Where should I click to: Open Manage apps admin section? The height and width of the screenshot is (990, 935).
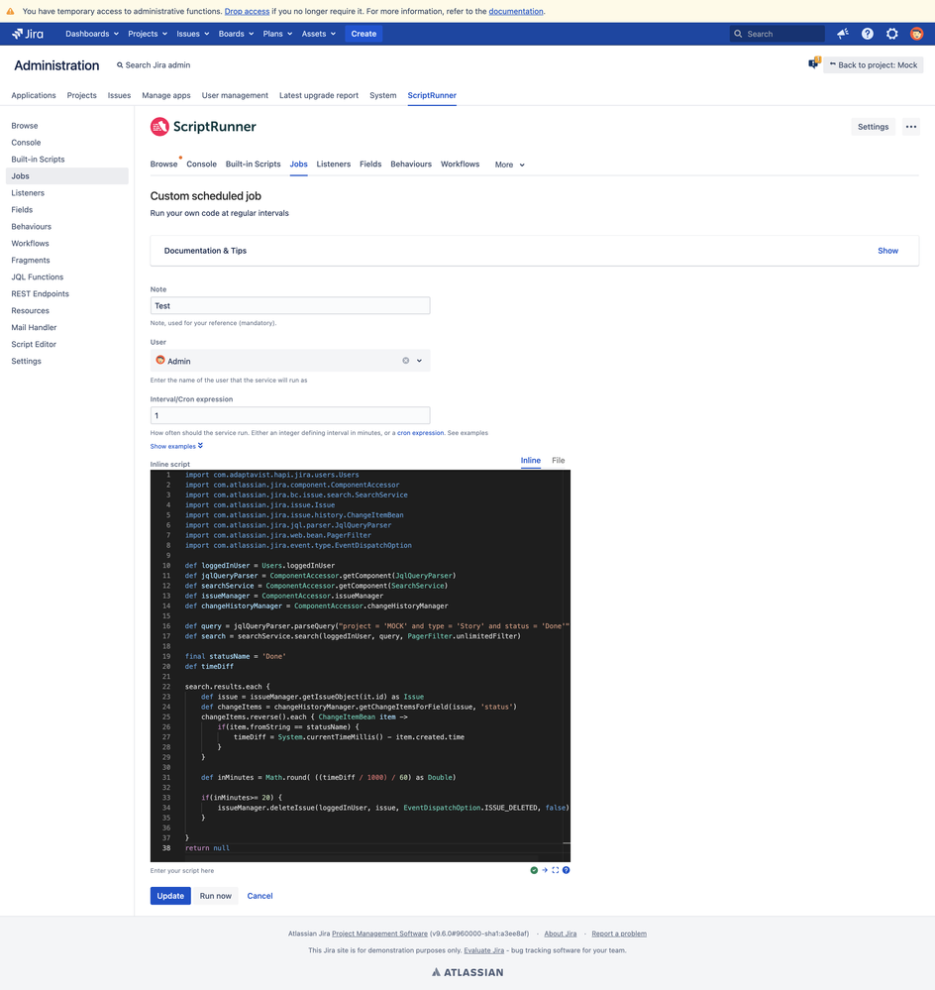coord(166,95)
